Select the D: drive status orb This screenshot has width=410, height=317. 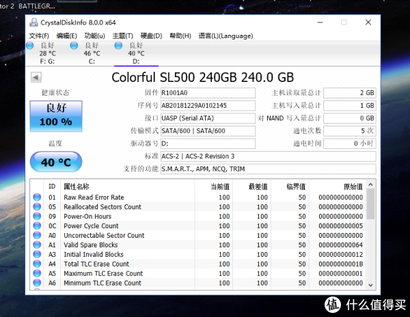[x=118, y=46]
